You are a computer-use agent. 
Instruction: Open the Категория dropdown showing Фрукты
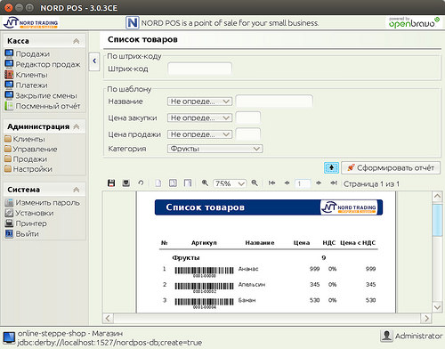(x=215, y=149)
